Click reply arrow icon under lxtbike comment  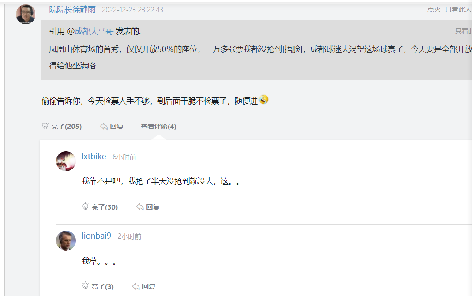tap(140, 206)
